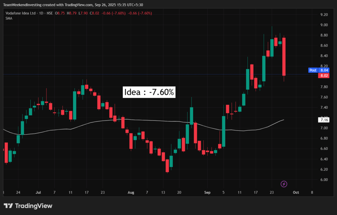Click the 20 date label in August
The height and width of the screenshot is (215, 337).
pyautogui.click(x=179, y=192)
